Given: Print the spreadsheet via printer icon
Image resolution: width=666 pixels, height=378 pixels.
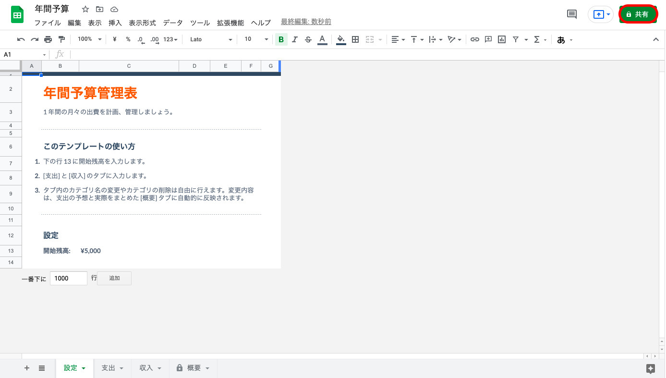Looking at the screenshot, I should point(48,39).
